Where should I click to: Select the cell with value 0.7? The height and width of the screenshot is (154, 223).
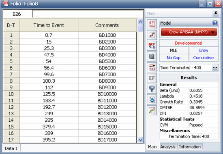pos(49,35)
